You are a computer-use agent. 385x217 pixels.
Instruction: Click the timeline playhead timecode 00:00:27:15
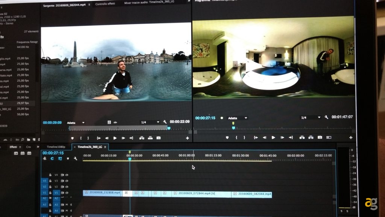coord(53,153)
